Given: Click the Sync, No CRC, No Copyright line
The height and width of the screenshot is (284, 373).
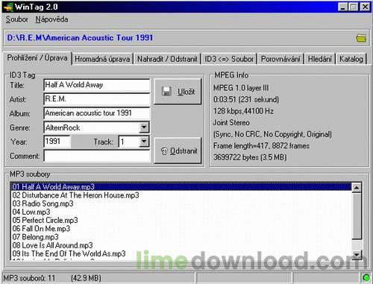Looking at the screenshot, I should (272, 134).
